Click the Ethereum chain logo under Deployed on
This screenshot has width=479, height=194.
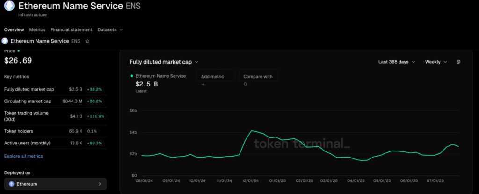coord(11,184)
